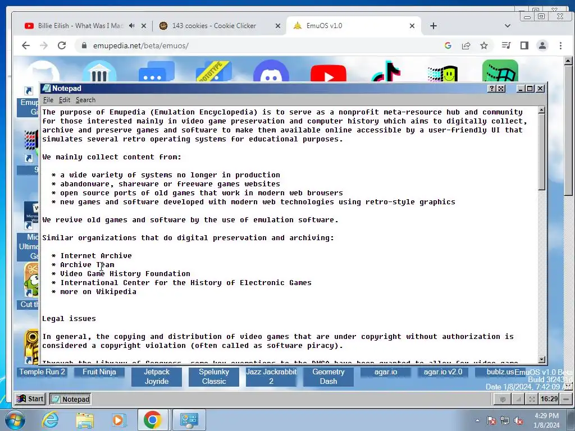This screenshot has width=575, height=431.
Task: Open Spelunky Classic desktop shortcut label
Action: coord(214,377)
